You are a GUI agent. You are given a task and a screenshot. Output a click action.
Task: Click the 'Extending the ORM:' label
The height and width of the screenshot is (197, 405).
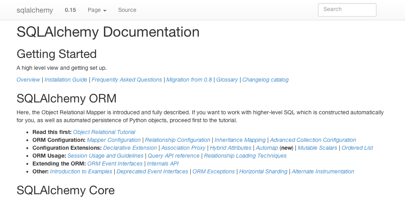click(x=59, y=164)
